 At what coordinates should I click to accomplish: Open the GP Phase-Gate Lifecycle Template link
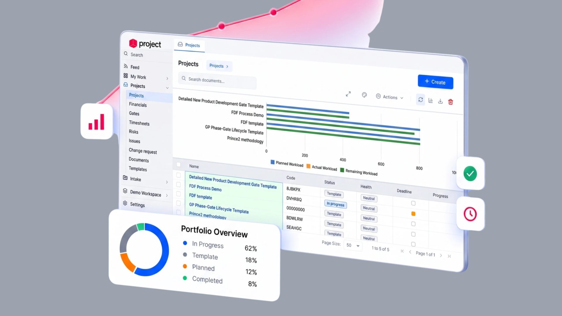click(219, 208)
